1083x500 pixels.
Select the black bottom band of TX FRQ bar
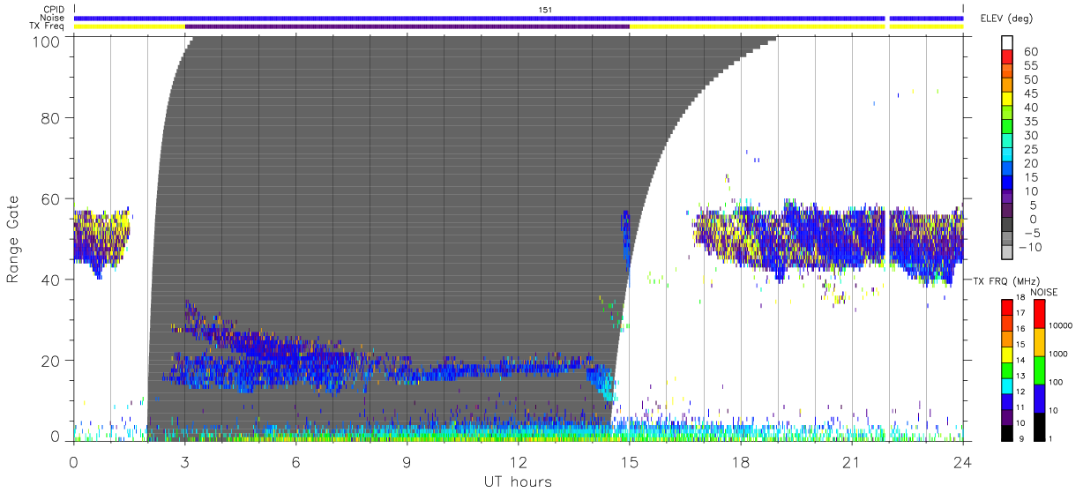click(1007, 433)
